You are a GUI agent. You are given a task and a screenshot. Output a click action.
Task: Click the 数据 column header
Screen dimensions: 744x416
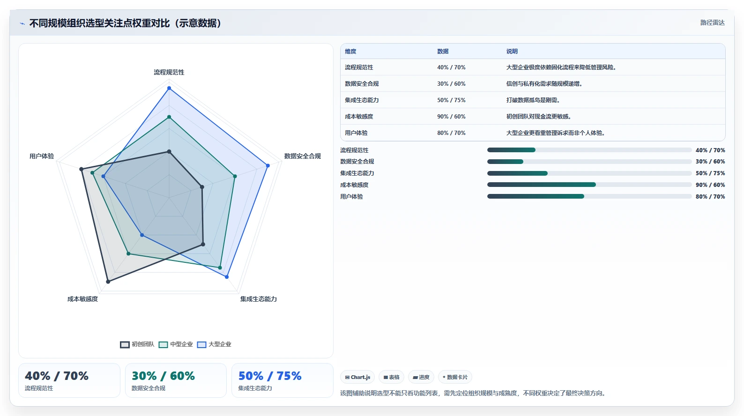tap(443, 52)
